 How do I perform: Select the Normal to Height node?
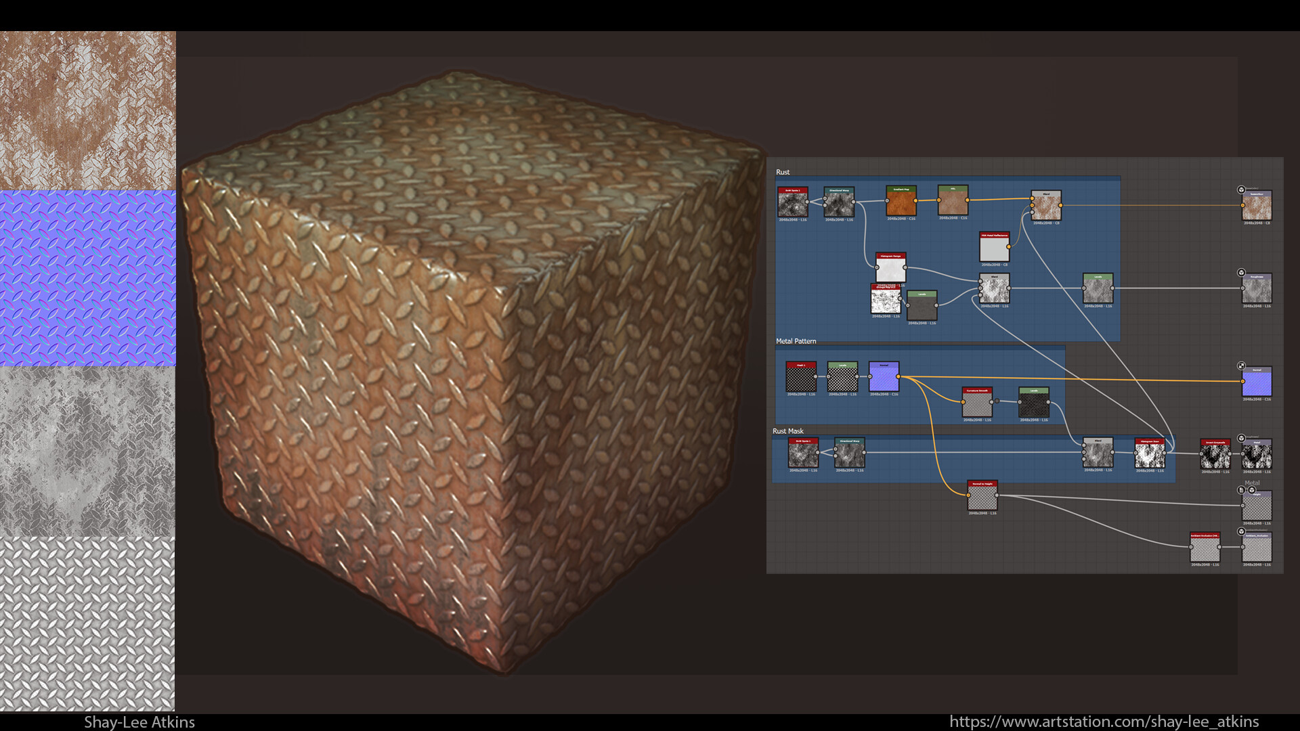[x=982, y=495]
